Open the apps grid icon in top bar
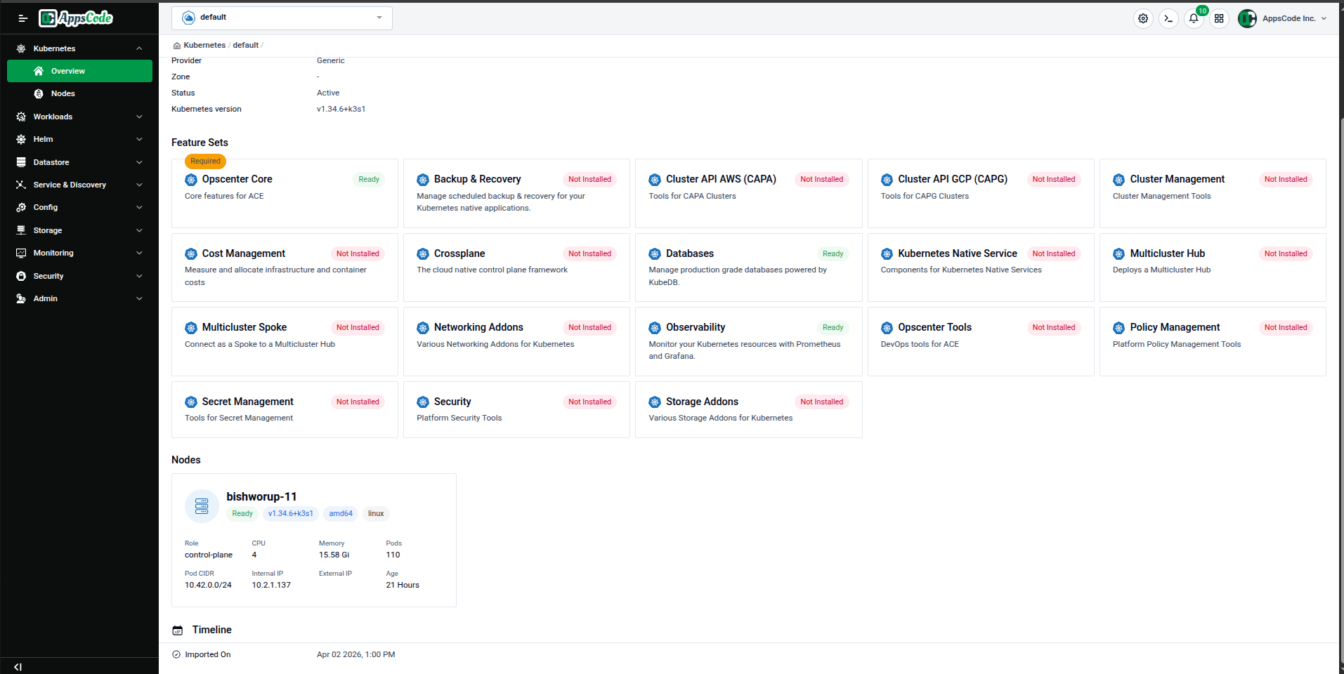 1220,18
